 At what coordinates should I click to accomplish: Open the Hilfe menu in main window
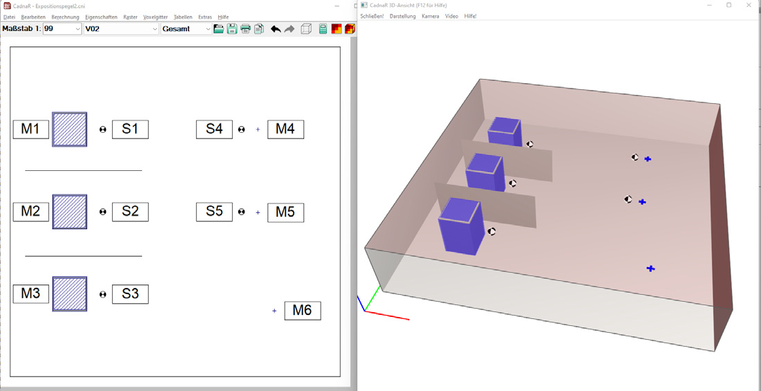pos(223,17)
